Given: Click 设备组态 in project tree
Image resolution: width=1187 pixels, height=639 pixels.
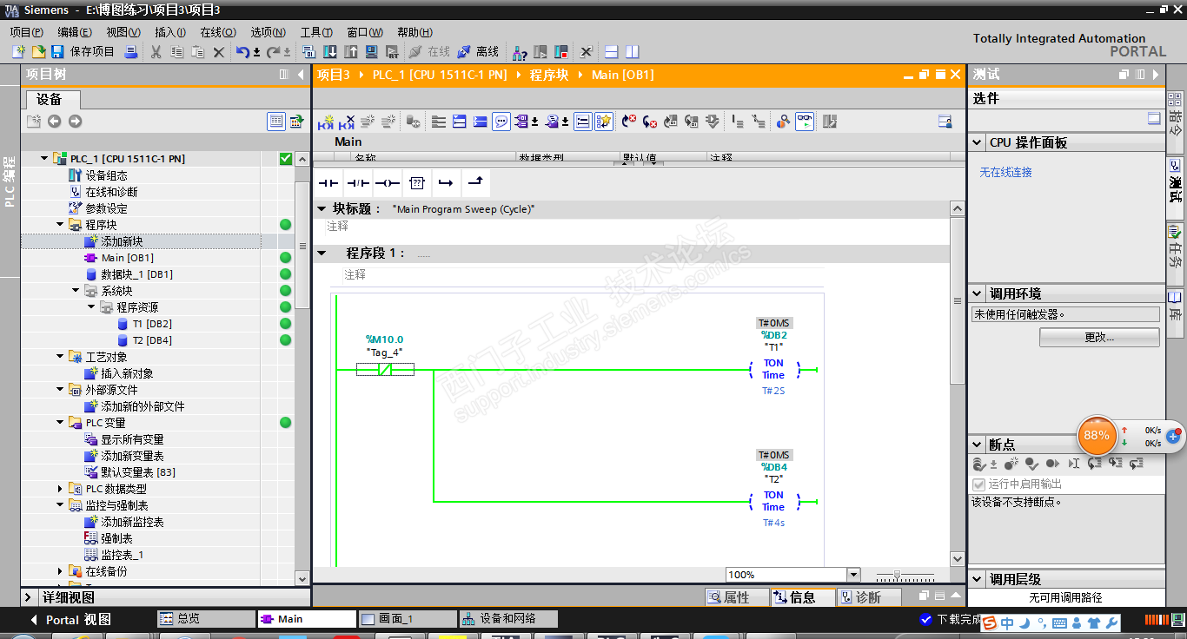Looking at the screenshot, I should [x=106, y=175].
